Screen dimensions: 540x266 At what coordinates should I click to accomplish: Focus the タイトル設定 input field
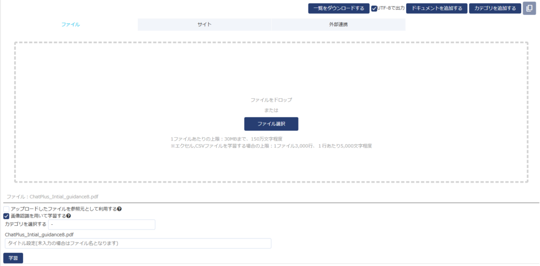pyautogui.click(x=138, y=243)
